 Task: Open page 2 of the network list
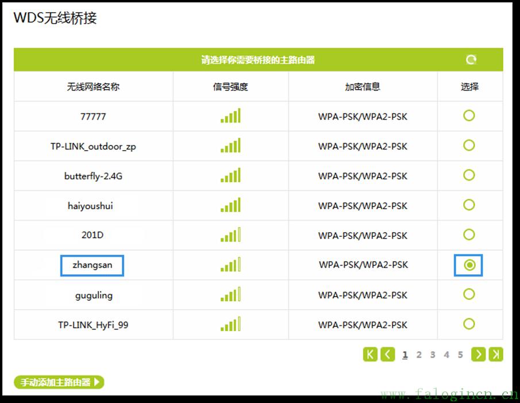click(419, 355)
